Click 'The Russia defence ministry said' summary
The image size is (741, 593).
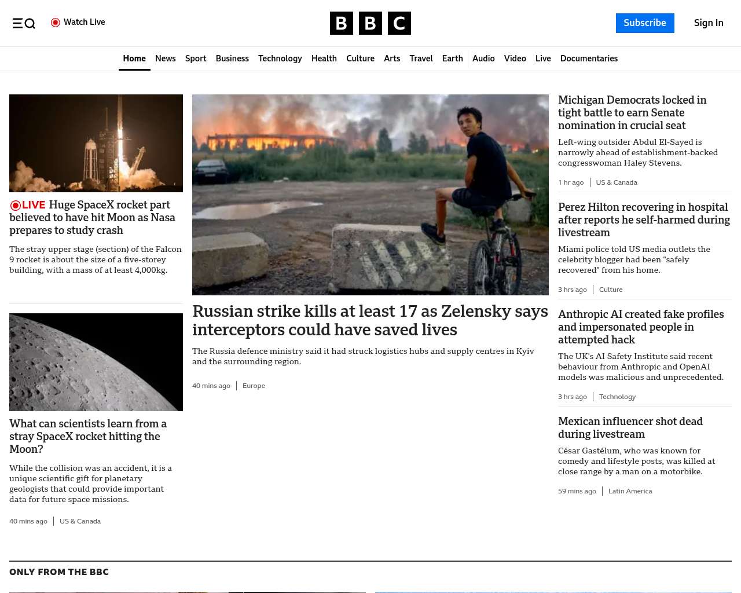tap(363, 356)
